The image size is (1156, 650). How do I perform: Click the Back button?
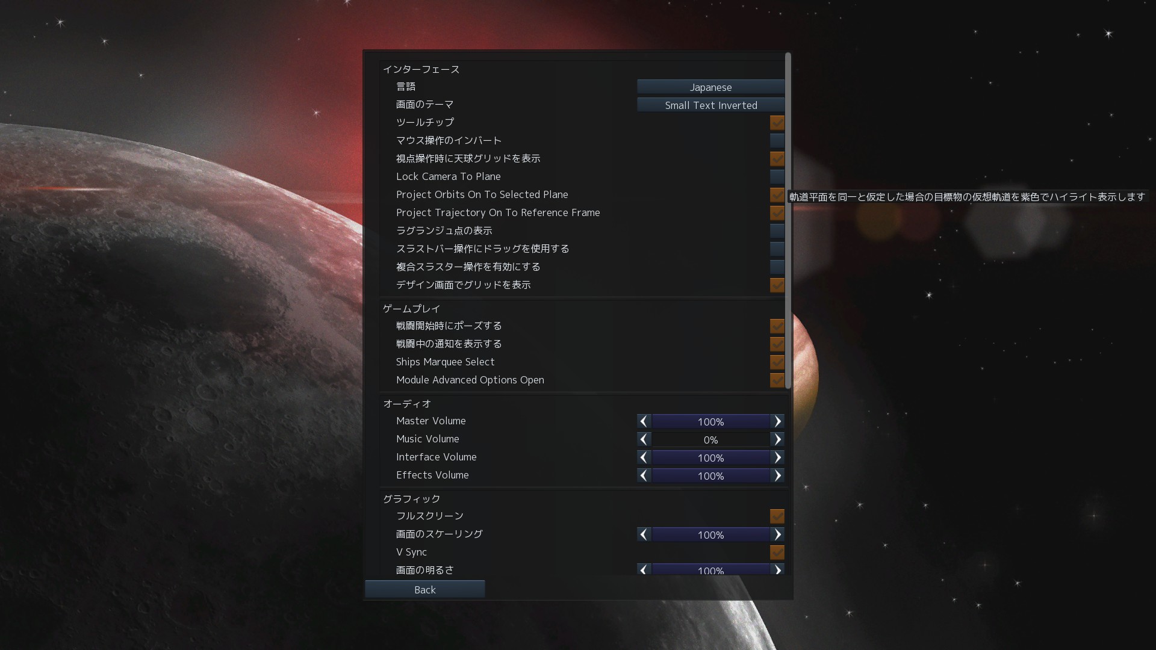coord(425,590)
